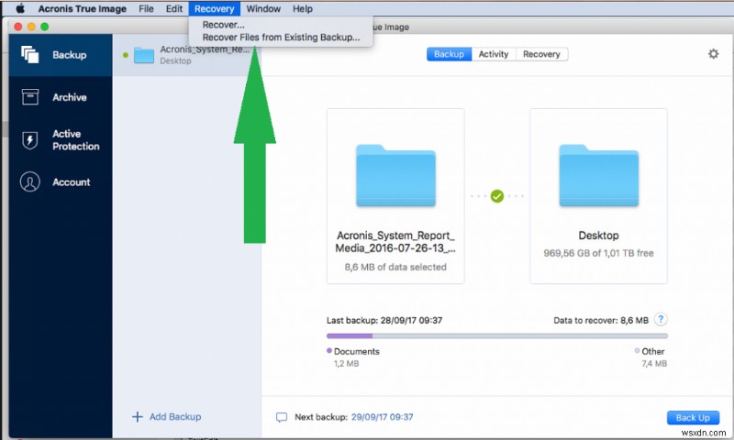Close the Recovery menu in the menu bar
The height and width of the screenshot is (440, 734).
pyautogui.click(x=215, y=8)
